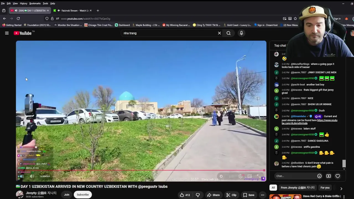Open more actions ellipsis under video

click(262, 195)
